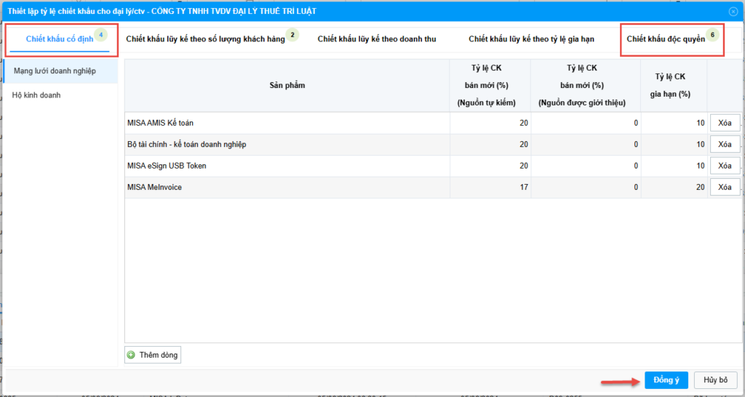This screenshot has width=745, height=397.
Task: Close the discount setup dialog
Action: pyautogui.click(x=733, y=11)
